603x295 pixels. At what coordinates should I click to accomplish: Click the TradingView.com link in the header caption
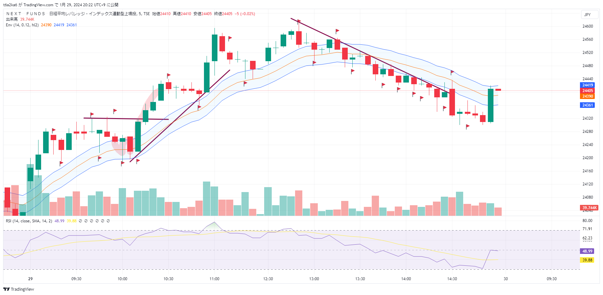point(38,5)
